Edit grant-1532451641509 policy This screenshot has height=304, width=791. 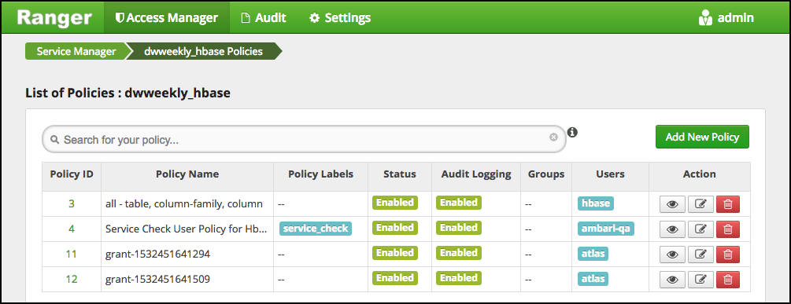[x=700, y=280]
